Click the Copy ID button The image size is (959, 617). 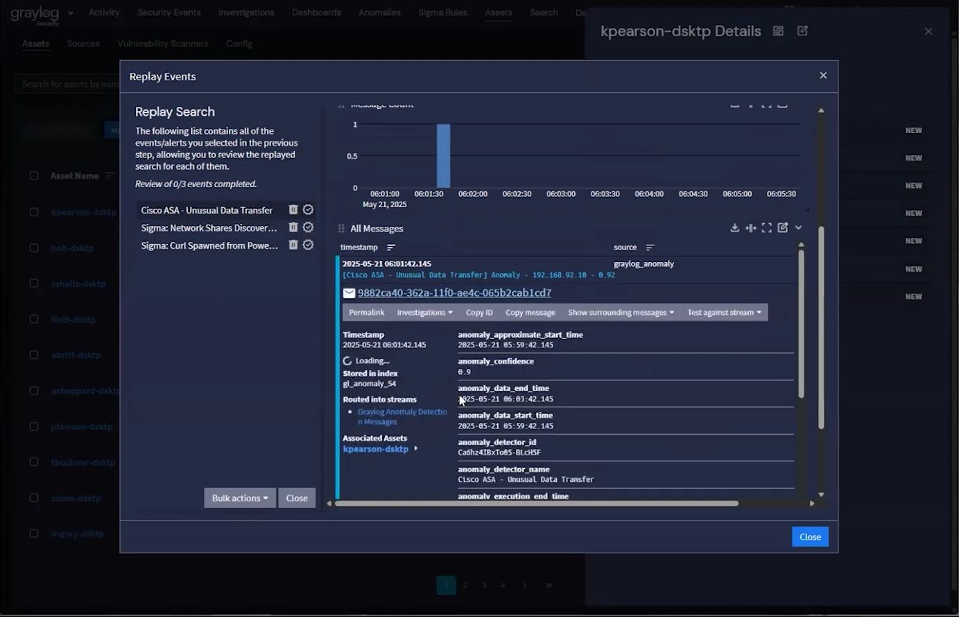(479, 313)
